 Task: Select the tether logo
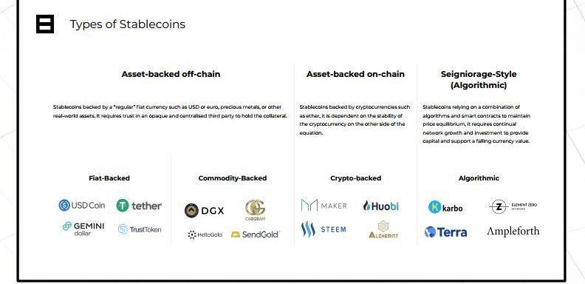point(139,206)
